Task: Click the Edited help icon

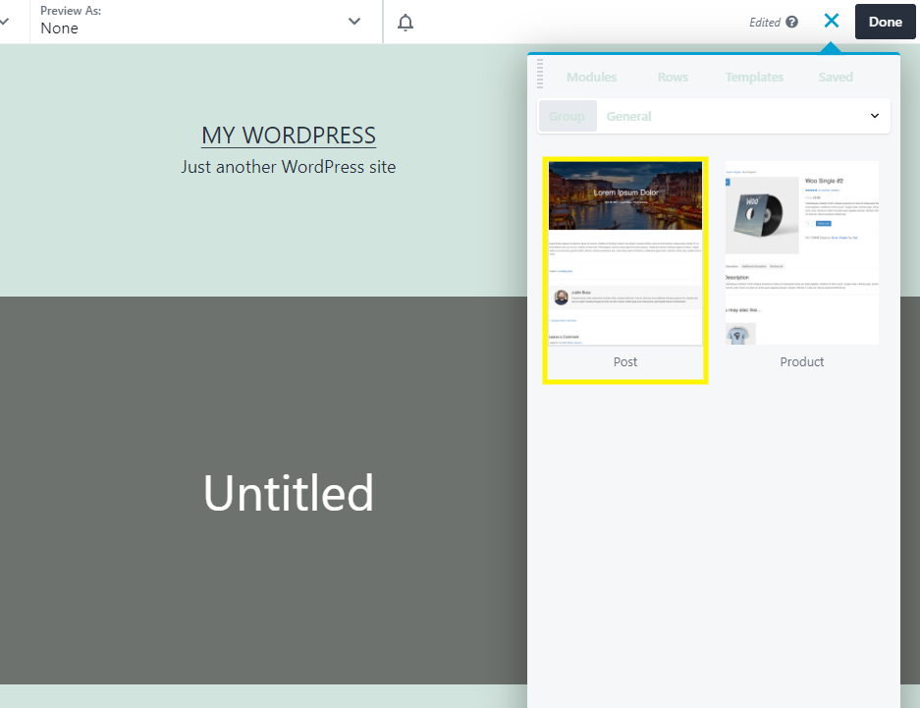Action: point(791,21)
